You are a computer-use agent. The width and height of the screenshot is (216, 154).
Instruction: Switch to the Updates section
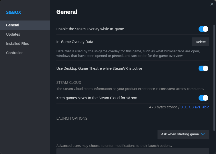tap(13, 34)
